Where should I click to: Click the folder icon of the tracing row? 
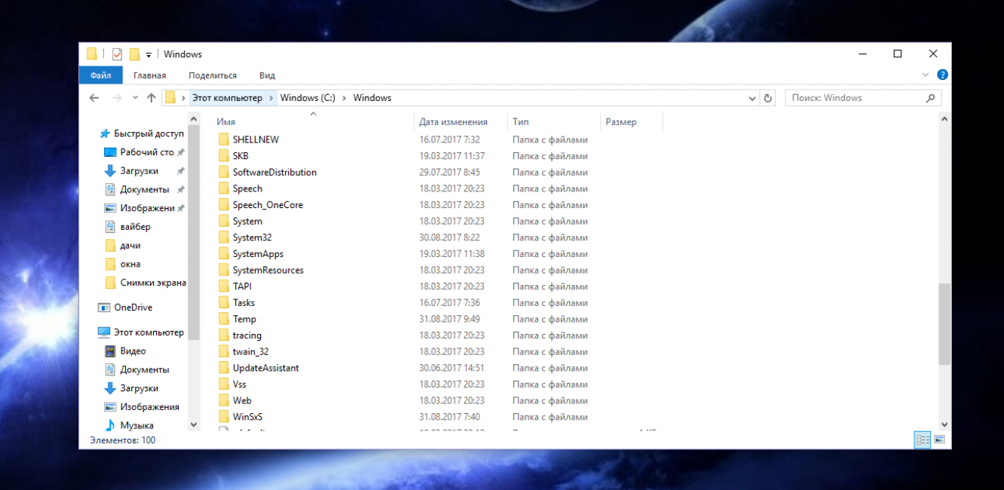(x=223, y=335)
